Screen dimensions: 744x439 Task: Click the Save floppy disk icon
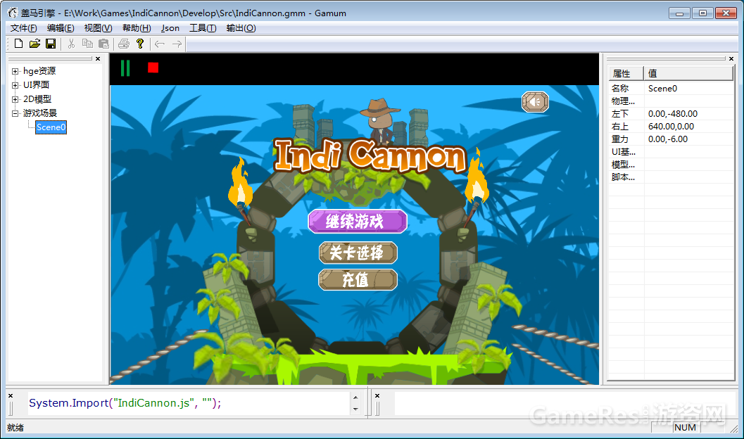click(x=51, y=44)
